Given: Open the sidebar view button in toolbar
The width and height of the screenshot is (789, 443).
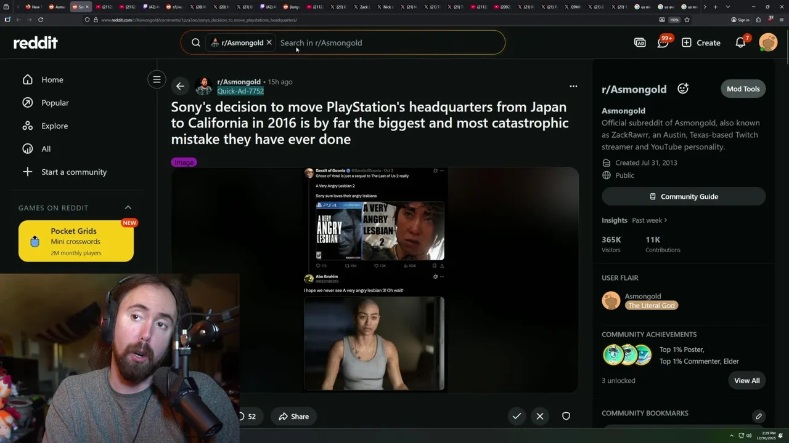Looking at the screenshot, I should (7, 20).
